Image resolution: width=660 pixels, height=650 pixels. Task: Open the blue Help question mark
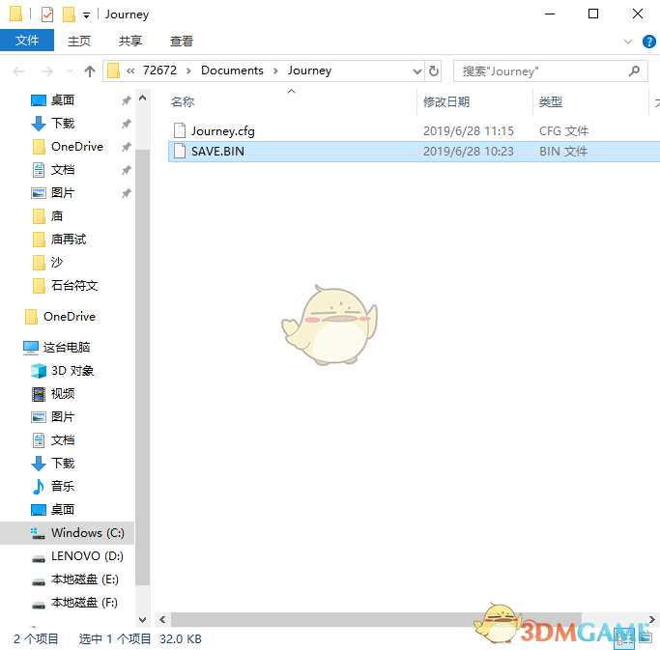point(649,42)
